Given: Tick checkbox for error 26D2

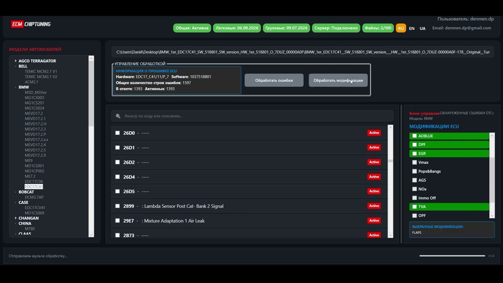Looking at the screenshot, I should tap(117, 162).
